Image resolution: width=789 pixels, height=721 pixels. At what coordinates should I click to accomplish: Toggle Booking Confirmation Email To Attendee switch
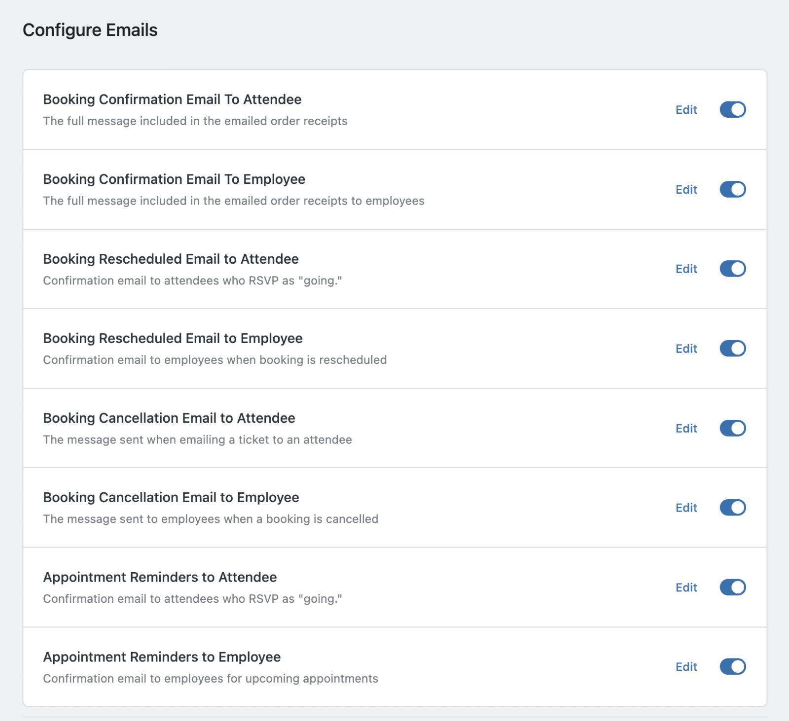click(x=732, y=109)
